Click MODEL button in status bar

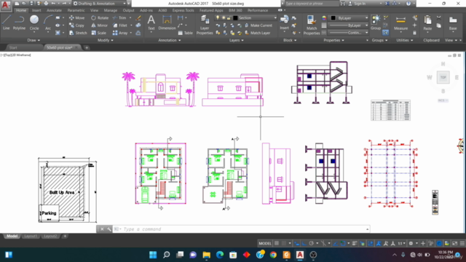265,243
